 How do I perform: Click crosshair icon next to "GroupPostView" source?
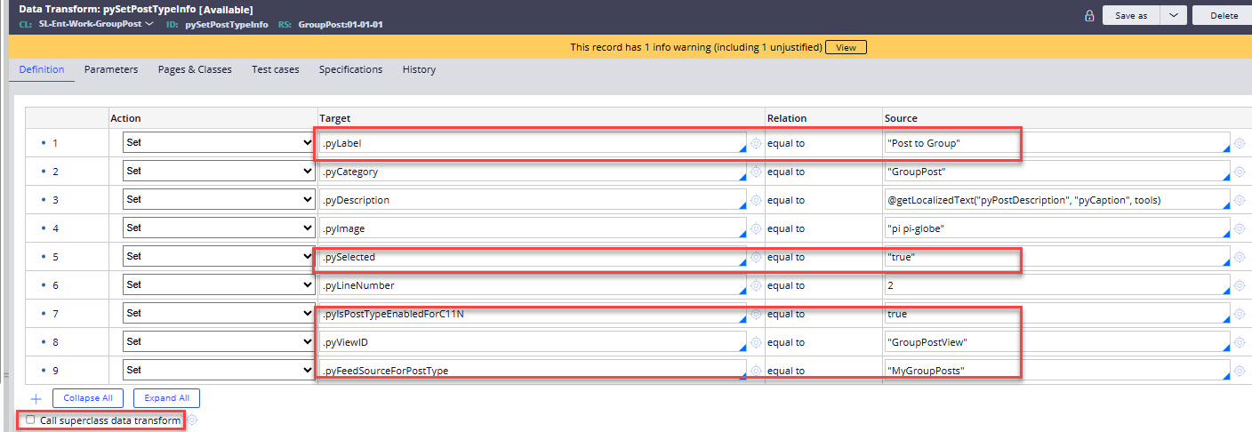[1240, 342]
